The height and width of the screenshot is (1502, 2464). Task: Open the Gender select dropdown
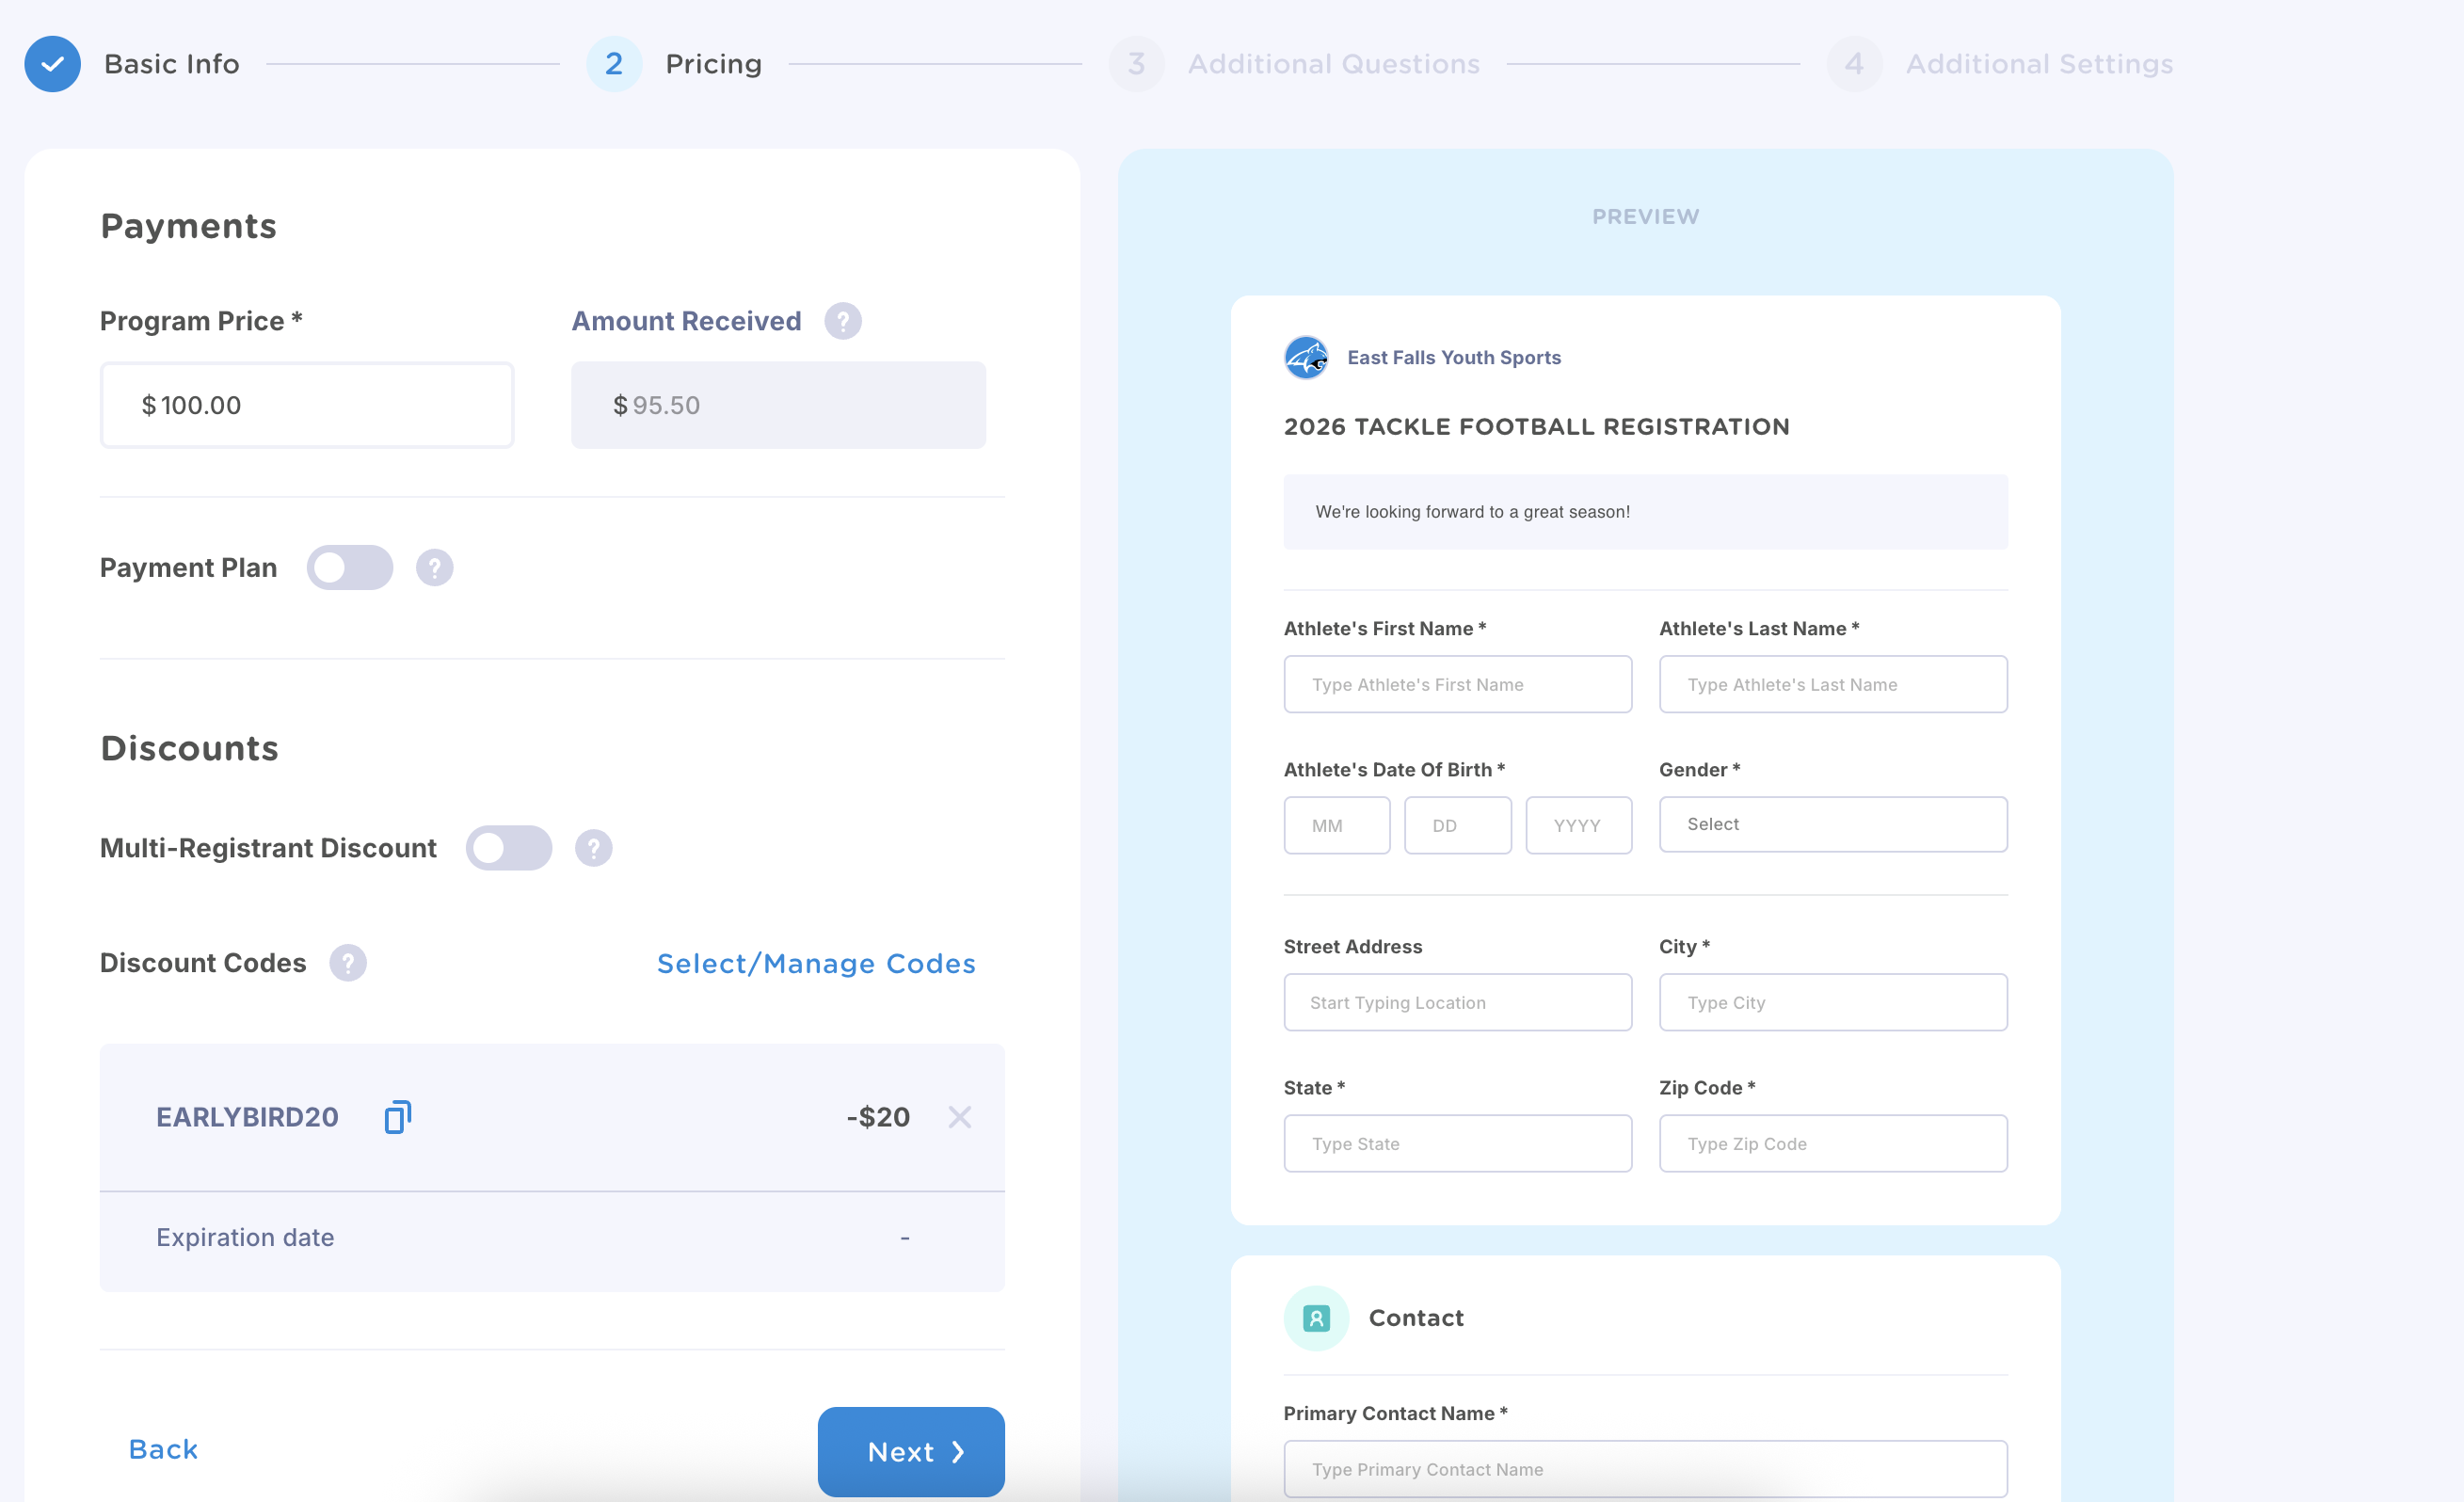pos(1832,825)
